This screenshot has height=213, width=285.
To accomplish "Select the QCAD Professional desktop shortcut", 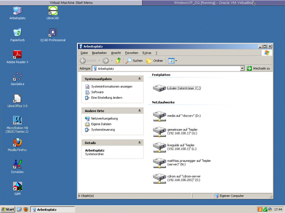I will pyautogui.click(x=53, y=35).
